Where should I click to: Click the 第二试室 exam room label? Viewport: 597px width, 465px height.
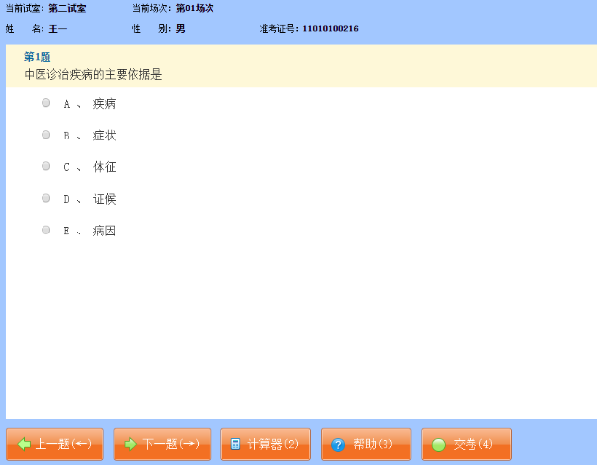pyautogui.click(x=68, y=8)
